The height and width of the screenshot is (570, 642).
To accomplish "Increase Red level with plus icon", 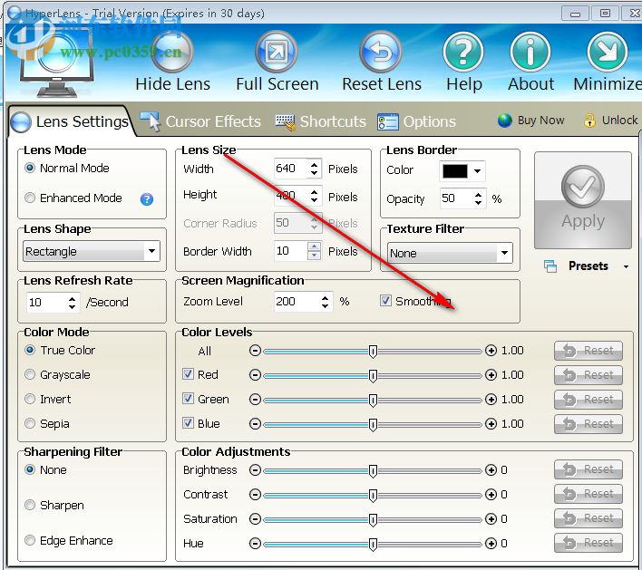I will pos(491,375).
